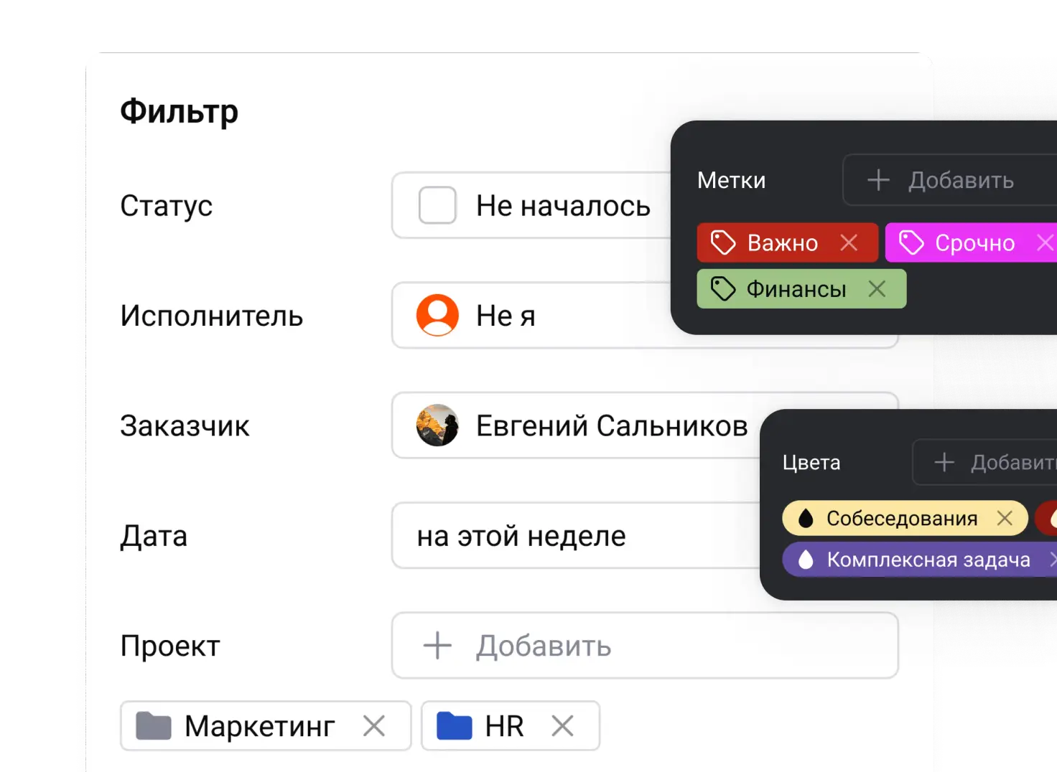
Task: Open the Заказчик selector showing Евгений Сальников
Action: click(x=610, y=425)
